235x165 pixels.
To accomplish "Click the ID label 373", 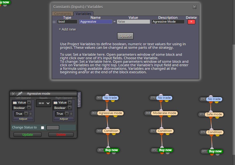I will click(202, 114).
